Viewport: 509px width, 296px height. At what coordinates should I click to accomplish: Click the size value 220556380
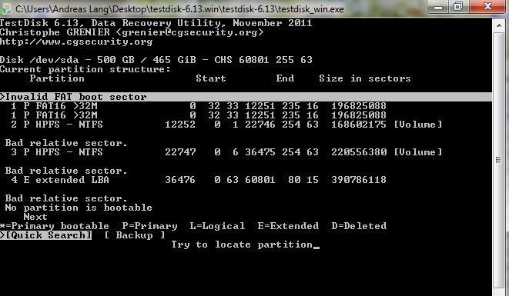[x=359, y=152]
